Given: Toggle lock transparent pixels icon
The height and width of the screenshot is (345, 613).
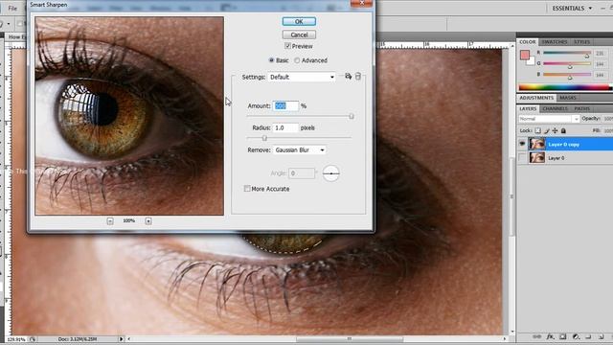Looking at the screenshot, I should click(x=538, y=130).
